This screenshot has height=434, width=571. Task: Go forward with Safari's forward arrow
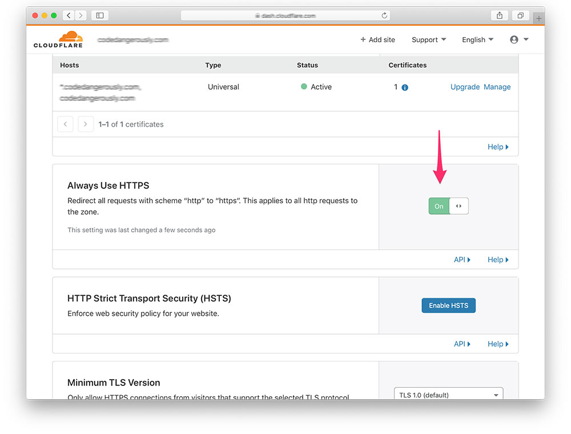81,15
